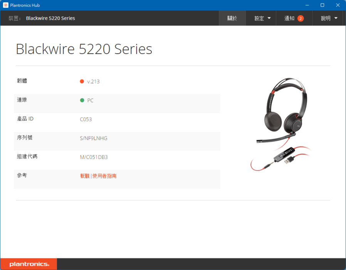The image size is (346, 270).
Task: Minimize the Plantronics Hub window
Action: tap(307, 5)
